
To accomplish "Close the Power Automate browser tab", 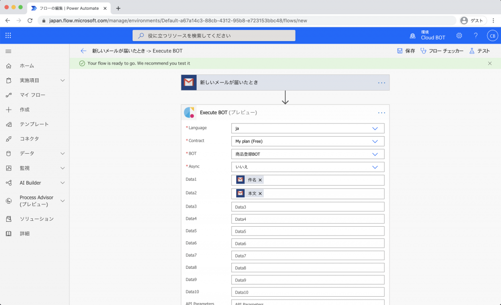I will 105,8.
